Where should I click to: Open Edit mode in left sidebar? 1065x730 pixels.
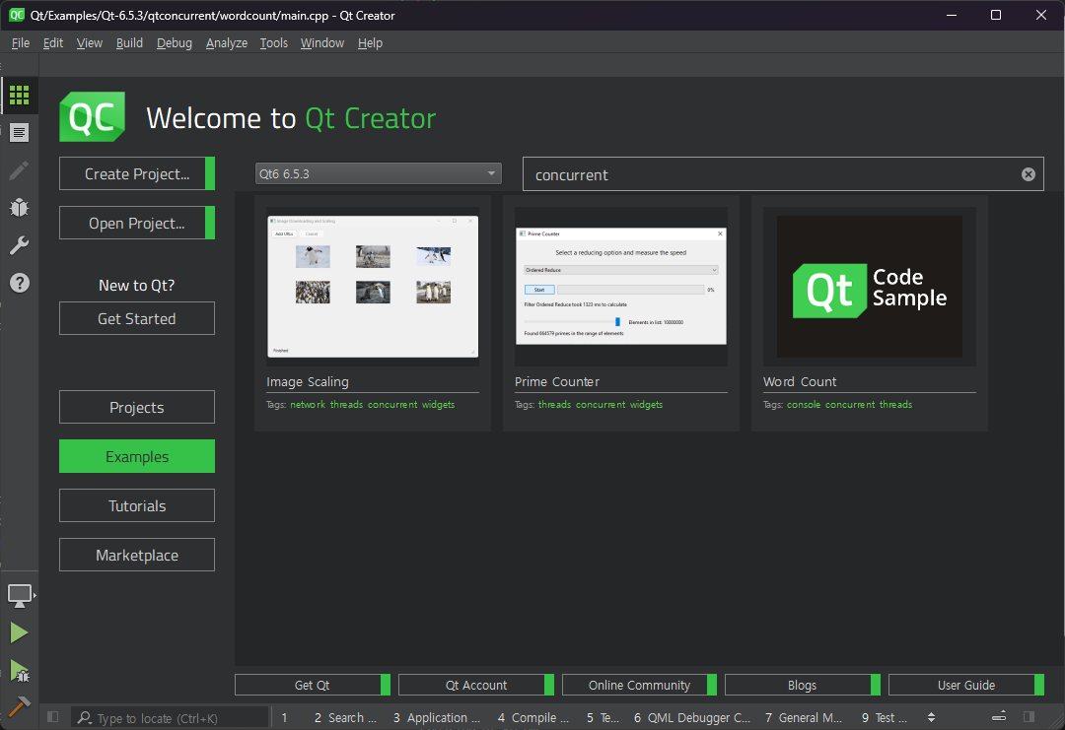click(x=19, y=132)
